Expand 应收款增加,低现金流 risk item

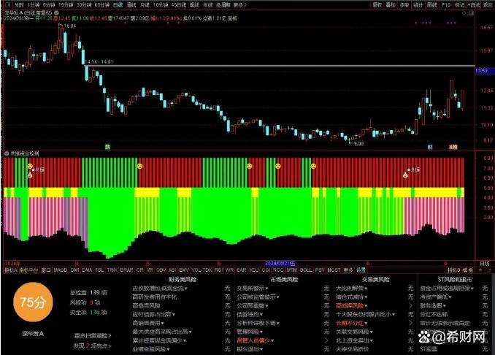pos(160,289)
